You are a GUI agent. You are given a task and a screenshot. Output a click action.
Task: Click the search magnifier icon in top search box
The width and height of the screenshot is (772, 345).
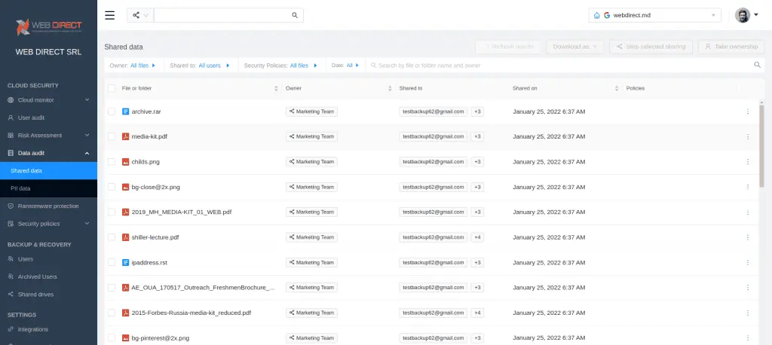295,15
